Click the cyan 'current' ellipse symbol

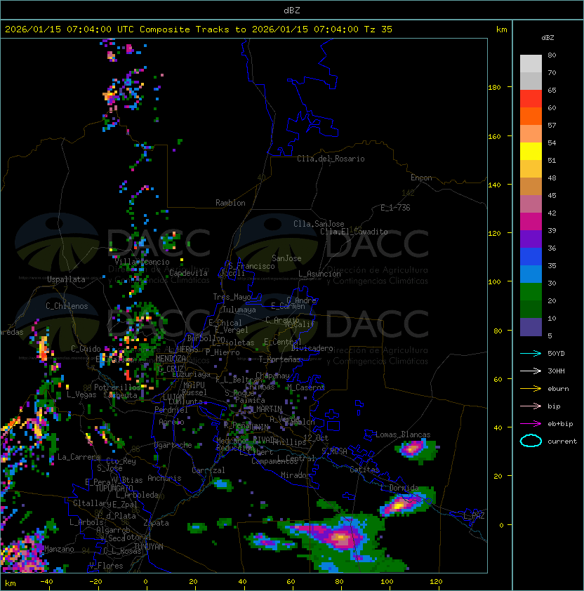[531, 441]
